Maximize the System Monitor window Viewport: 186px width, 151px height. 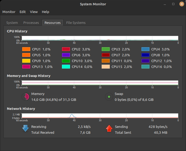tap(173, 4)
